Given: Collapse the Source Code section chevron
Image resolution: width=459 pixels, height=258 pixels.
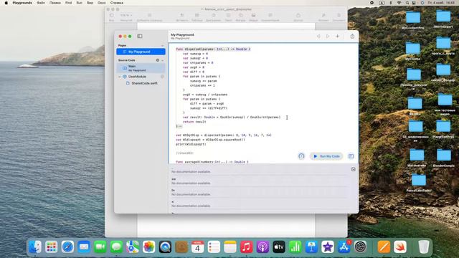Looking at the screenshot, I should (x=163, y=60).
